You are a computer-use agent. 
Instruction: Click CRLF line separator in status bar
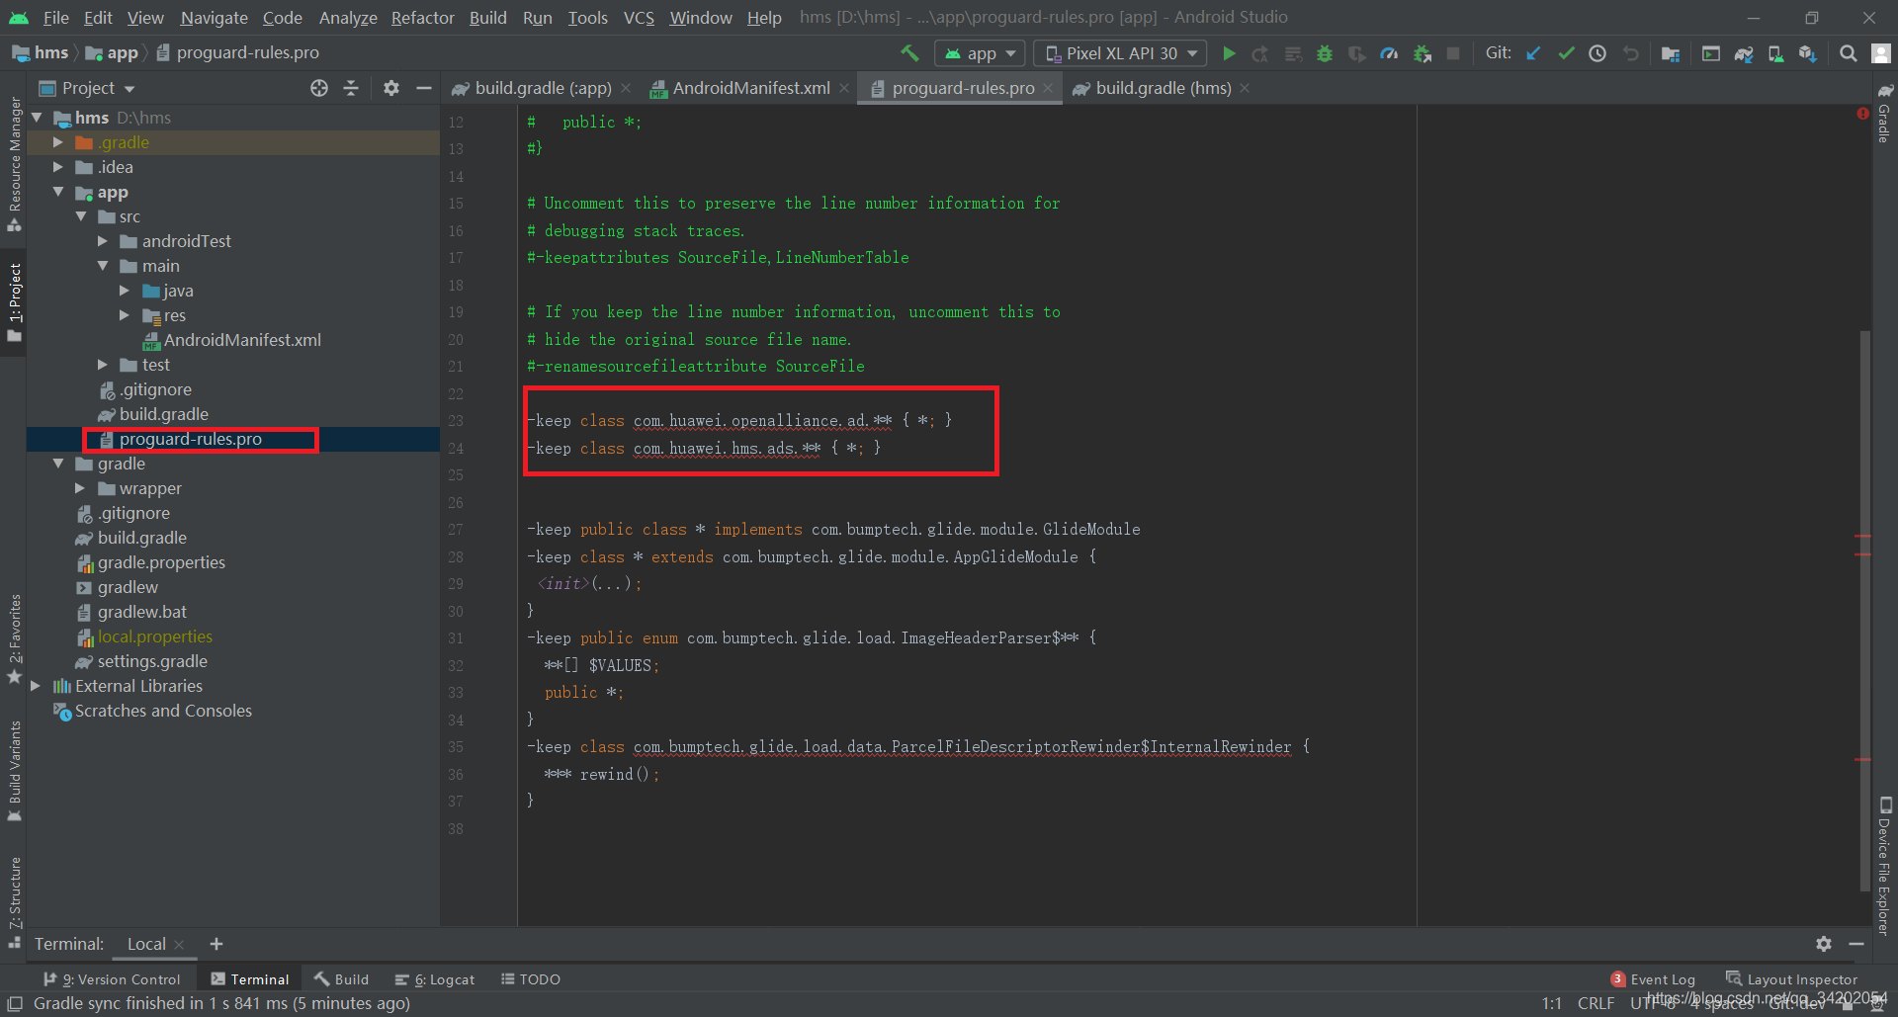point(1596,1003)
